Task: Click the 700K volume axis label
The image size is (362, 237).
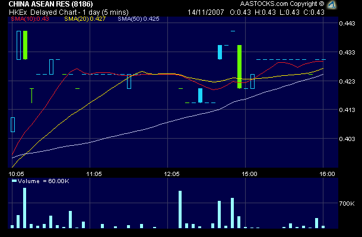Action: (347, 204)
